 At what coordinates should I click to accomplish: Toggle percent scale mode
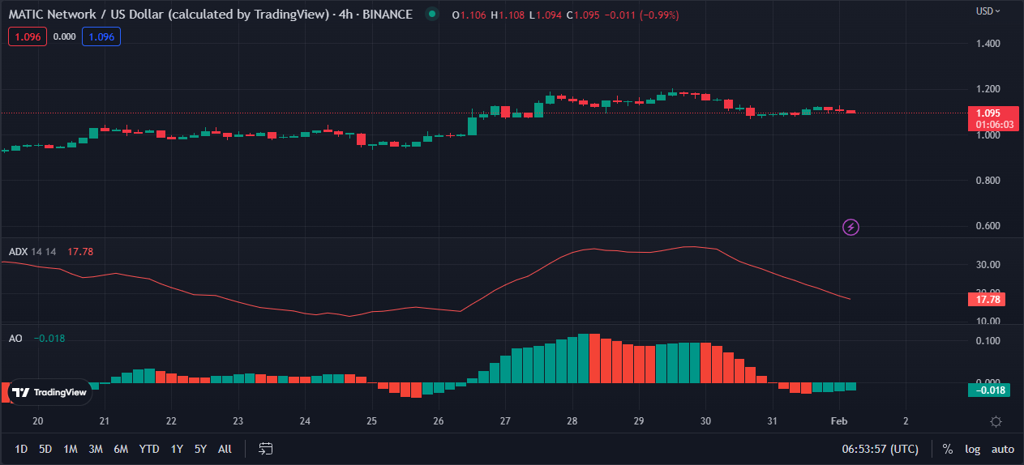(947, 449)
